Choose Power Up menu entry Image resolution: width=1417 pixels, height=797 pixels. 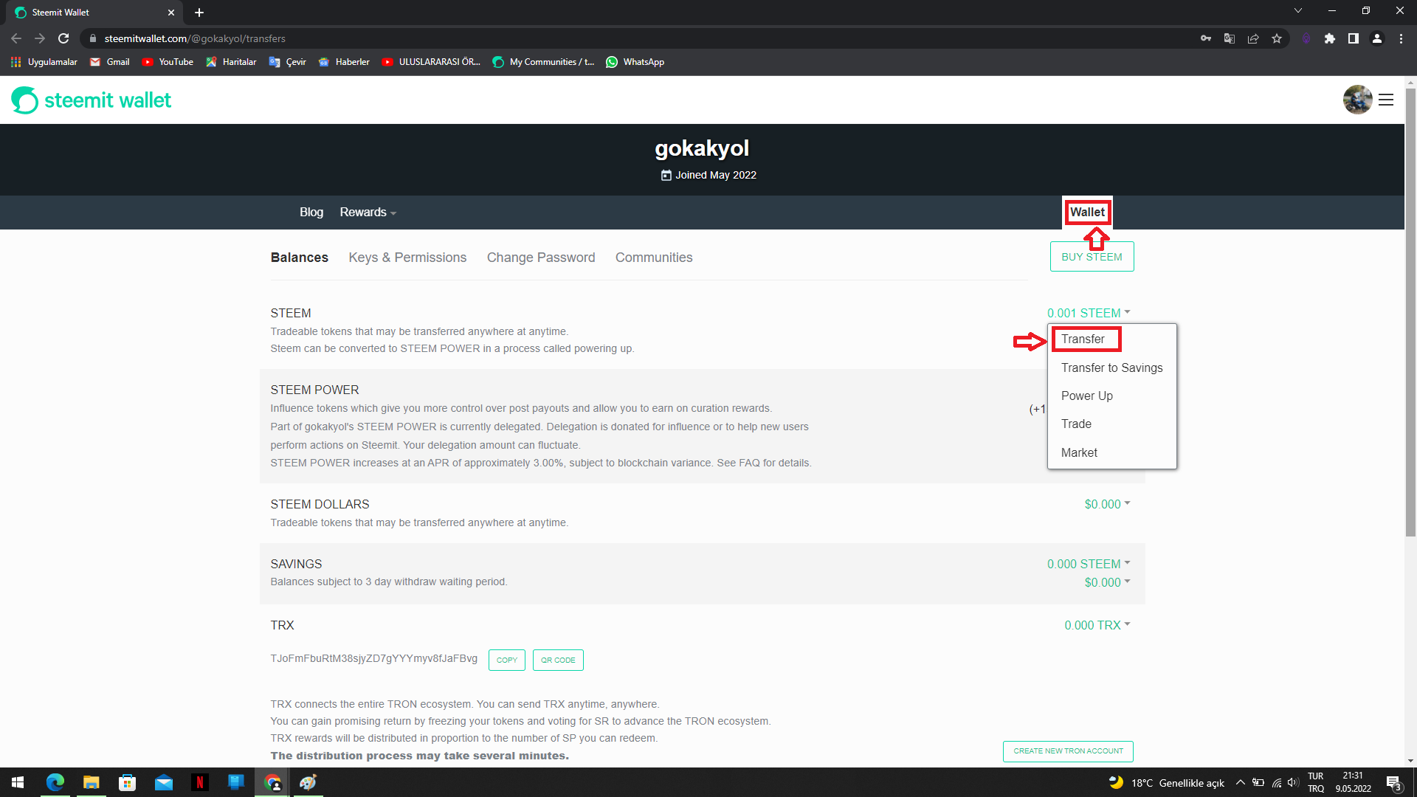tap(1086, 396)
